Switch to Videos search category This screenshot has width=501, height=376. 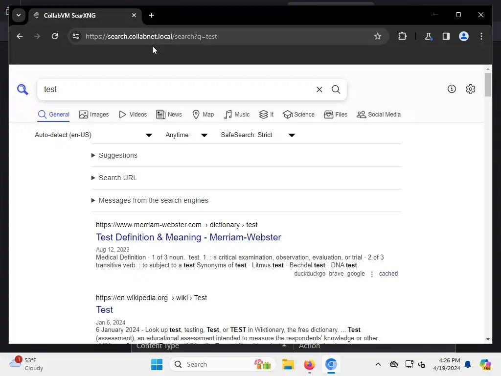133,115
